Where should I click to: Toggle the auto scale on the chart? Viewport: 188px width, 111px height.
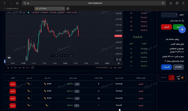pos(120,68)
